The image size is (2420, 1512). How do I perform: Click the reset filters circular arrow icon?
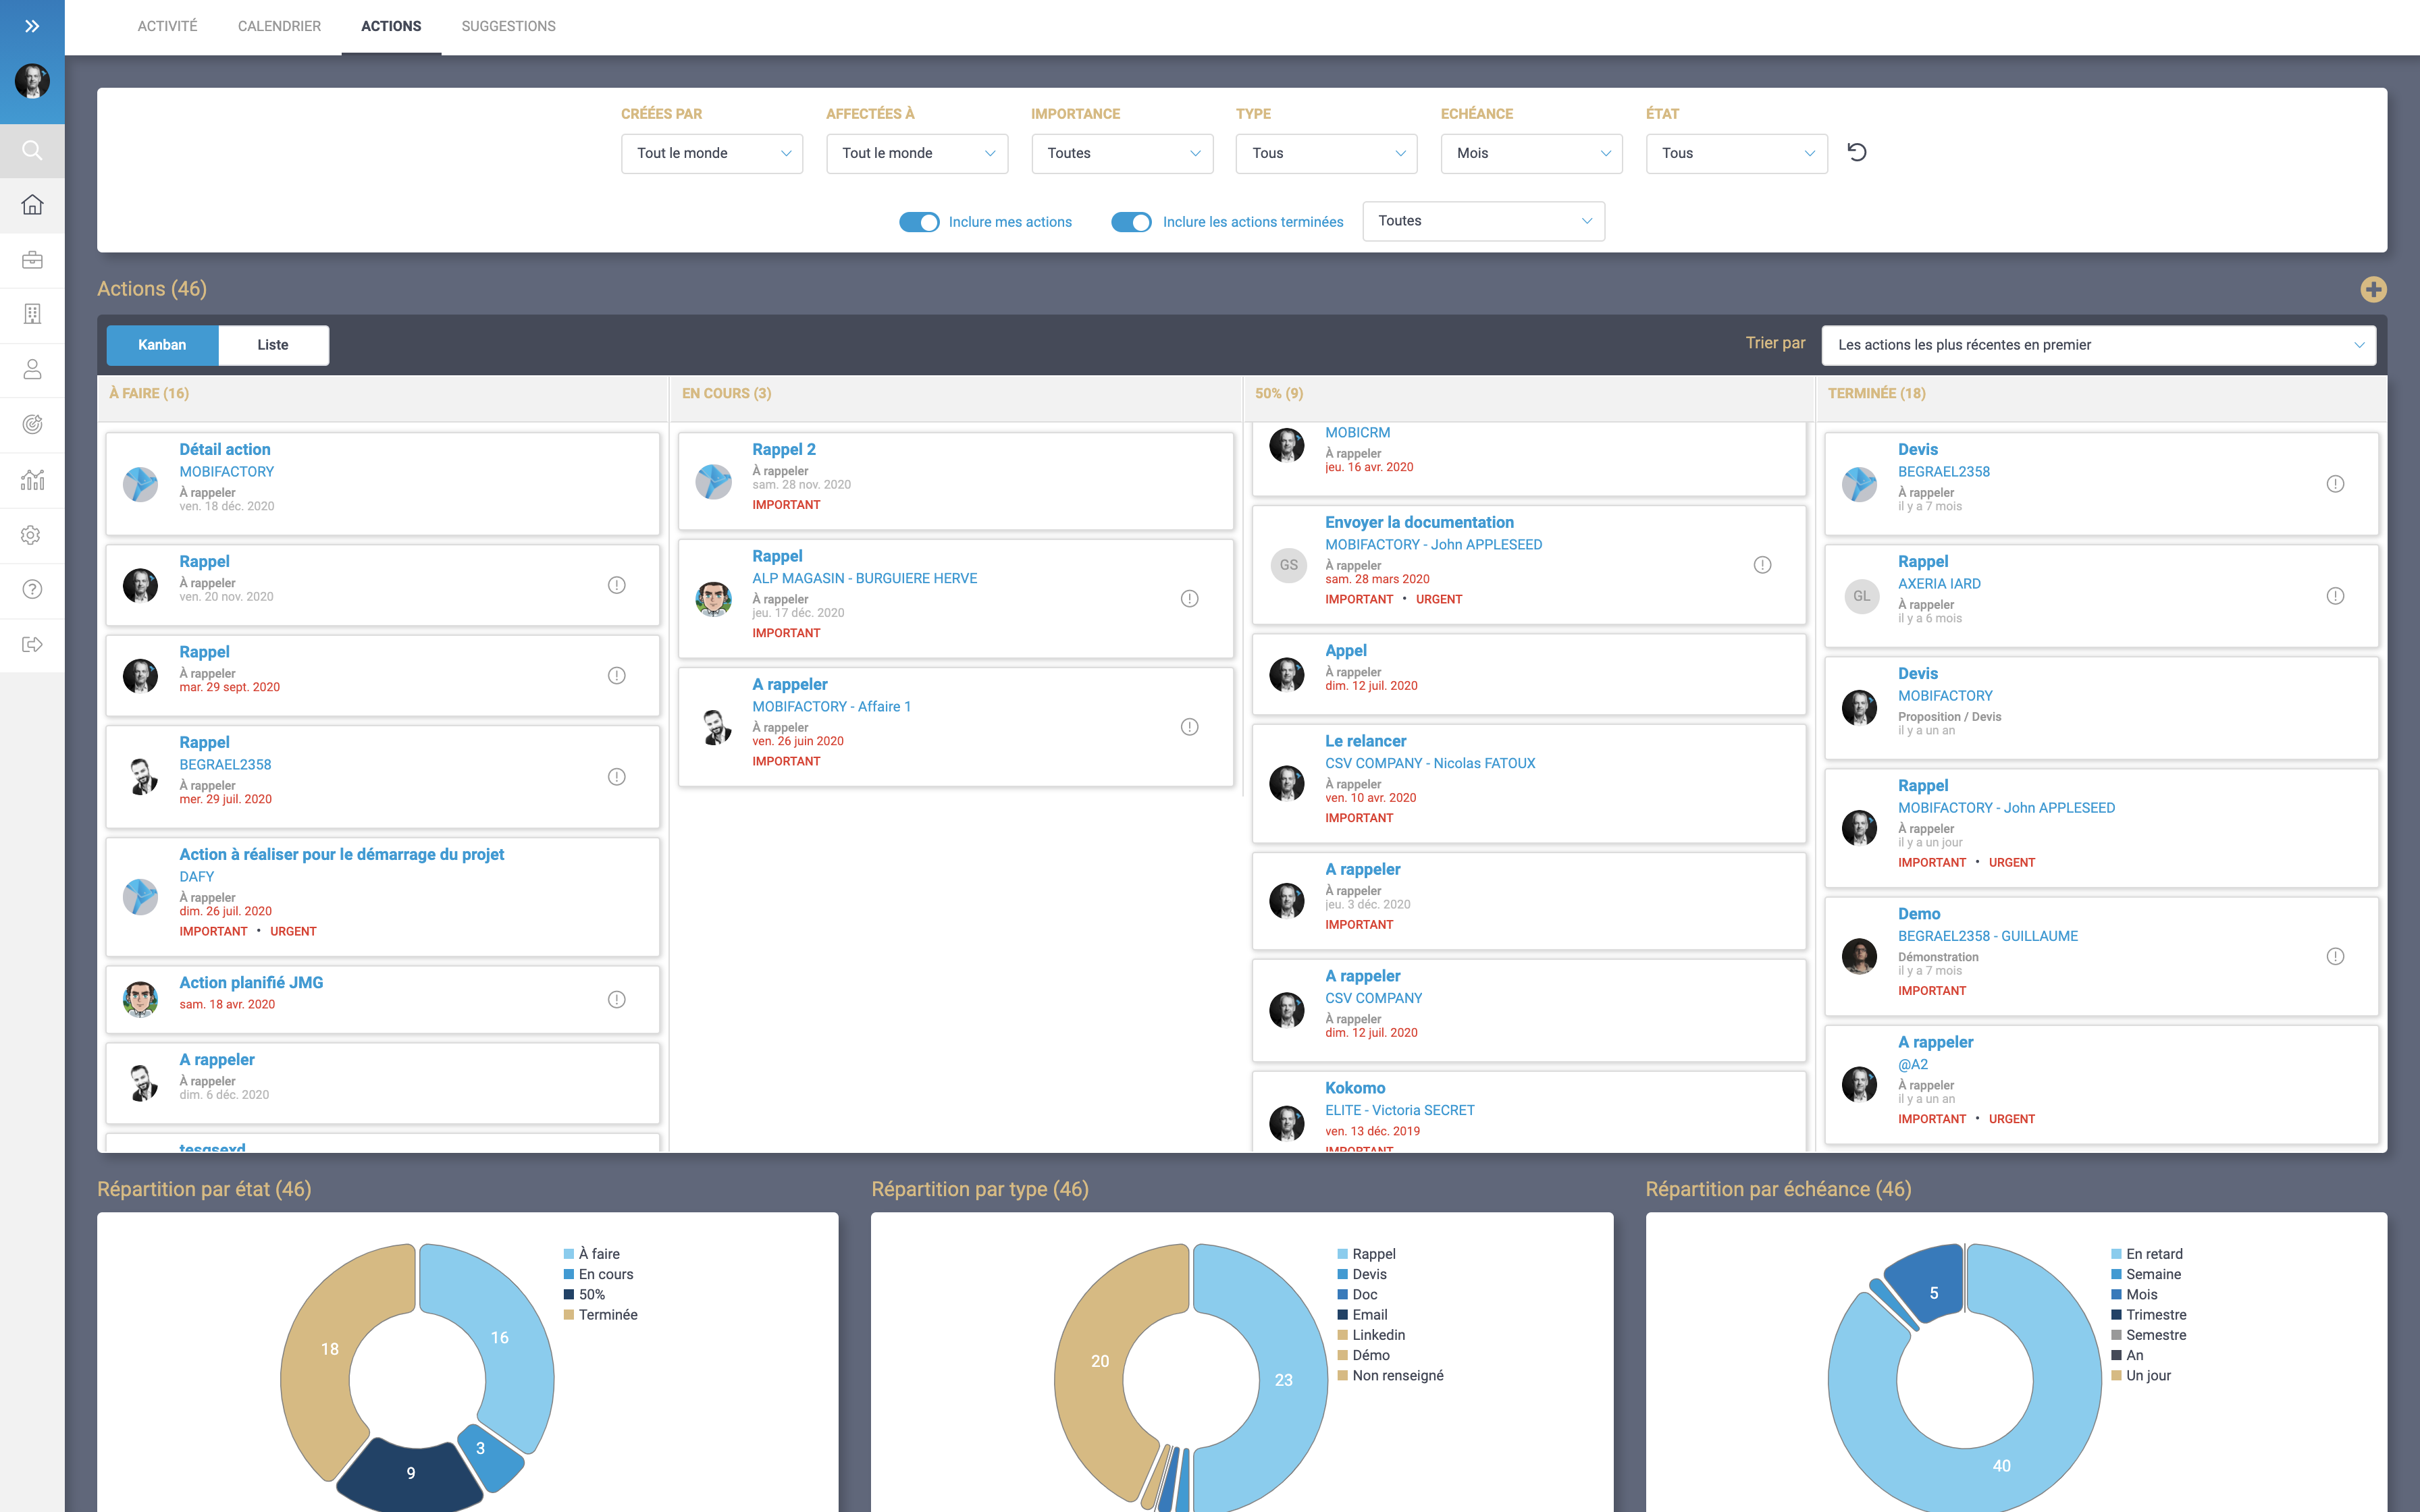point(1856,152)
